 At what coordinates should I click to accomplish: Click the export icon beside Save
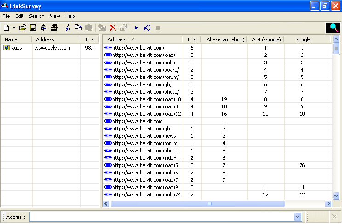(44, 28)
